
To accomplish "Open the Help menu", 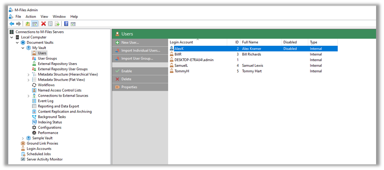I will coord(74,17).
